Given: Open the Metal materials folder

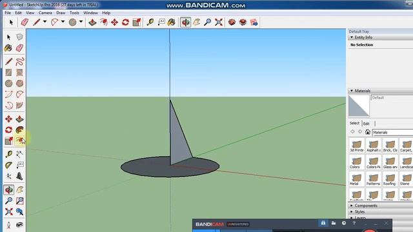Looking at the screenshot, I should click(x=356, y=179).
